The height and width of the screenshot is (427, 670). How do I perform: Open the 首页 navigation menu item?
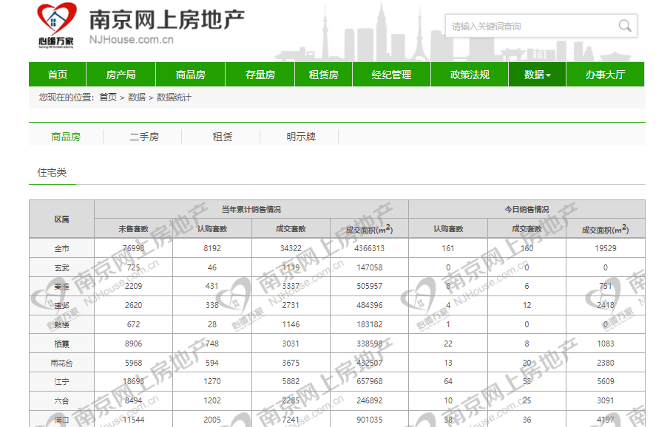58,75
